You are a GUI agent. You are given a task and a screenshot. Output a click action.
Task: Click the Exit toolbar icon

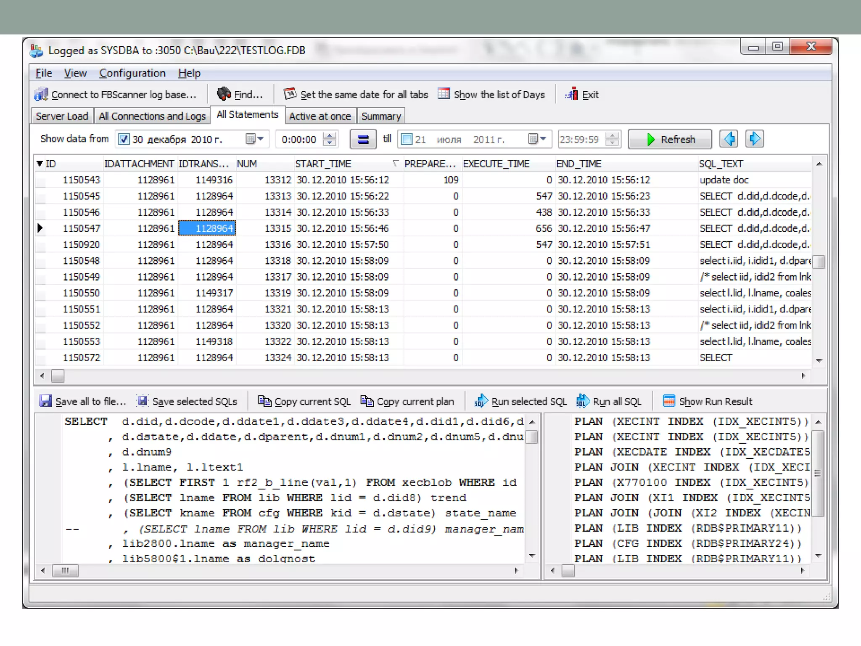tap(571, 95)
